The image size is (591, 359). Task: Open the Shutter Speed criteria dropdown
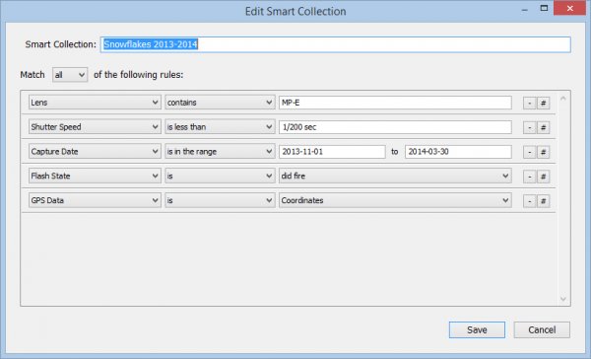tap(95, 127)
